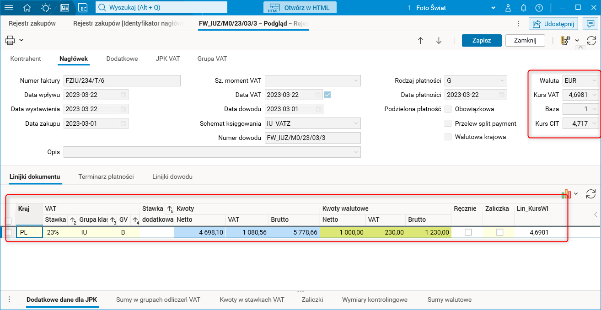Toggle Ręcznie checkbox in PL row
Screen dimensions: 601x310
tap(468, 232)
